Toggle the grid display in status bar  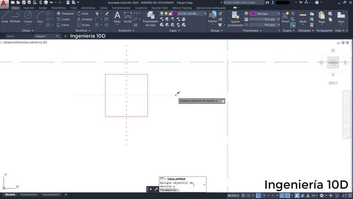tap(243, 196)
